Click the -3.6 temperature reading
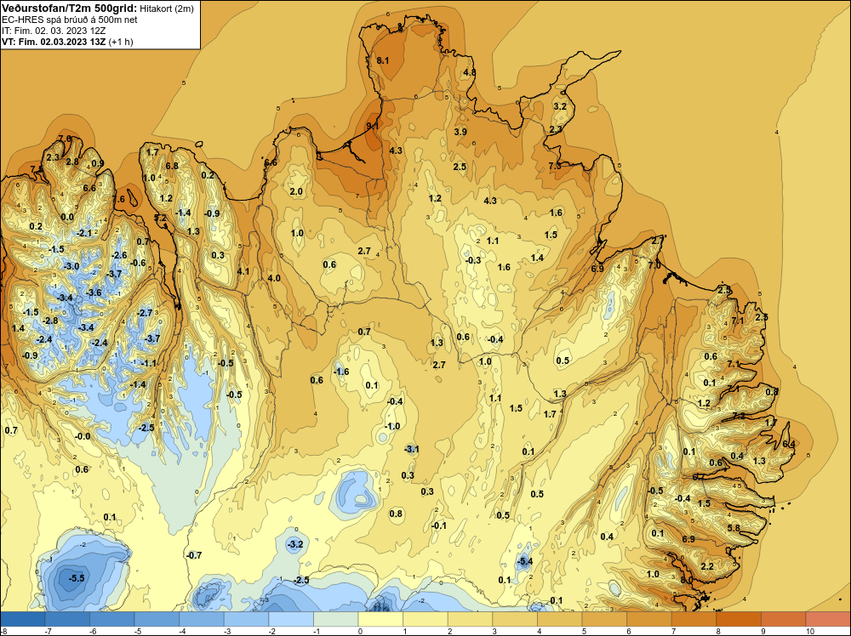Viewport: 851px width, 636px height. tap(94, 292)
